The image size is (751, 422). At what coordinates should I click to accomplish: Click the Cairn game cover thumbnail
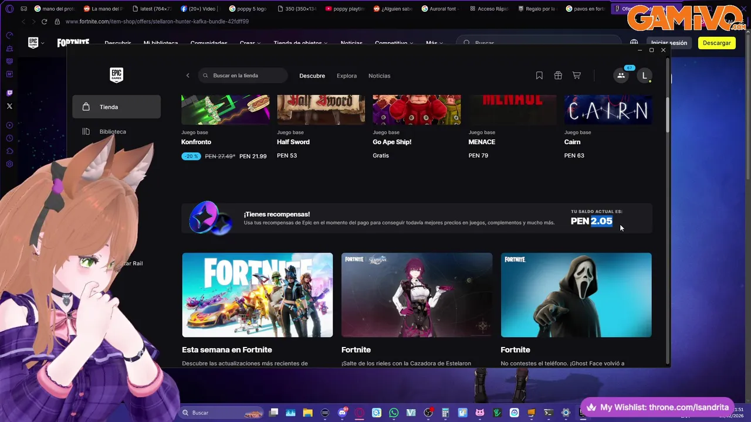[x=608, y=110]
